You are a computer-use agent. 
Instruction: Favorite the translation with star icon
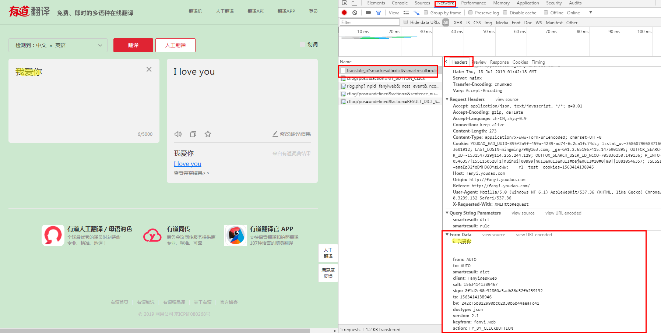pos(208,134)
